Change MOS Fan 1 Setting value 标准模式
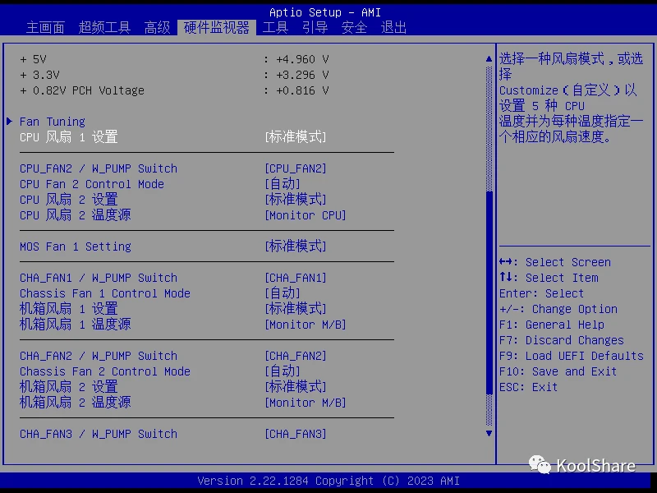This screenshot has width=657, height=493. click(x=296, y=246)
